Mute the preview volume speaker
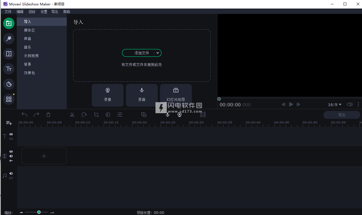 tap(350, 104)
